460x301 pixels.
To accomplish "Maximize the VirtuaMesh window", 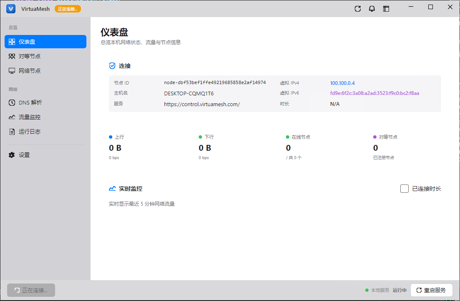I will [x=430, y=7].
